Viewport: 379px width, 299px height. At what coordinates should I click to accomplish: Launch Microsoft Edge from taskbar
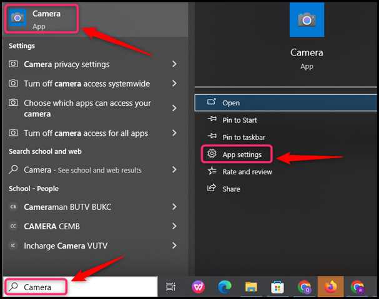coord(225,287)
